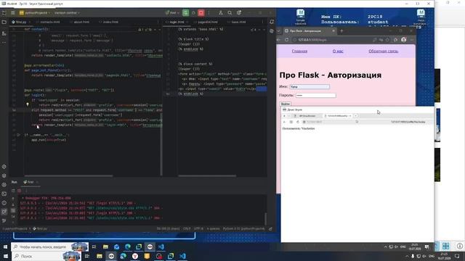Click the red Stop icon in Run panel
The image size is (465, 261).
20,191
